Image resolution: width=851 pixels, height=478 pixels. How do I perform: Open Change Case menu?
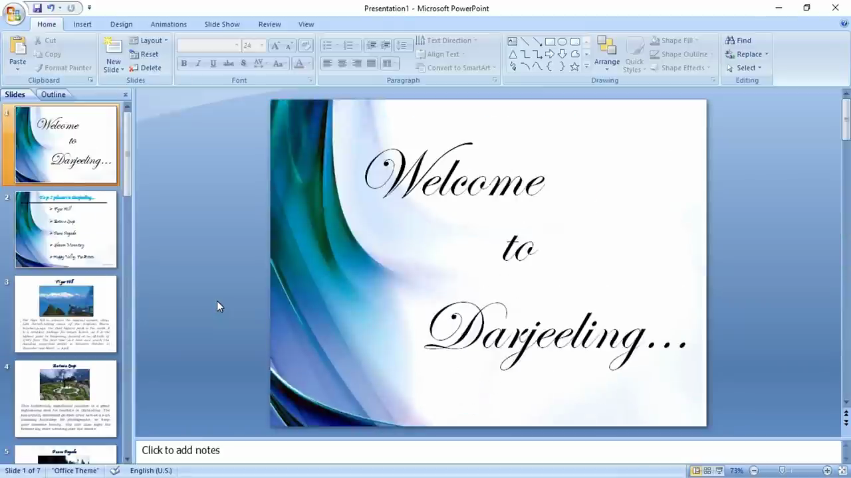(279, 64)
